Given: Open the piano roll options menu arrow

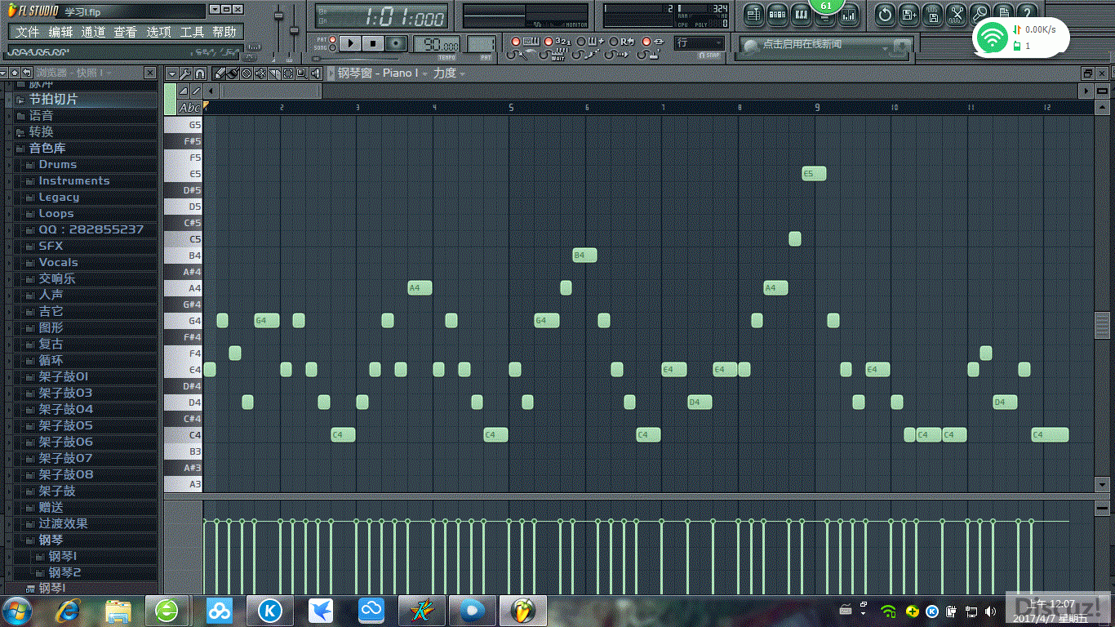Looking at the screenshot, I should [x=171, y=73].
